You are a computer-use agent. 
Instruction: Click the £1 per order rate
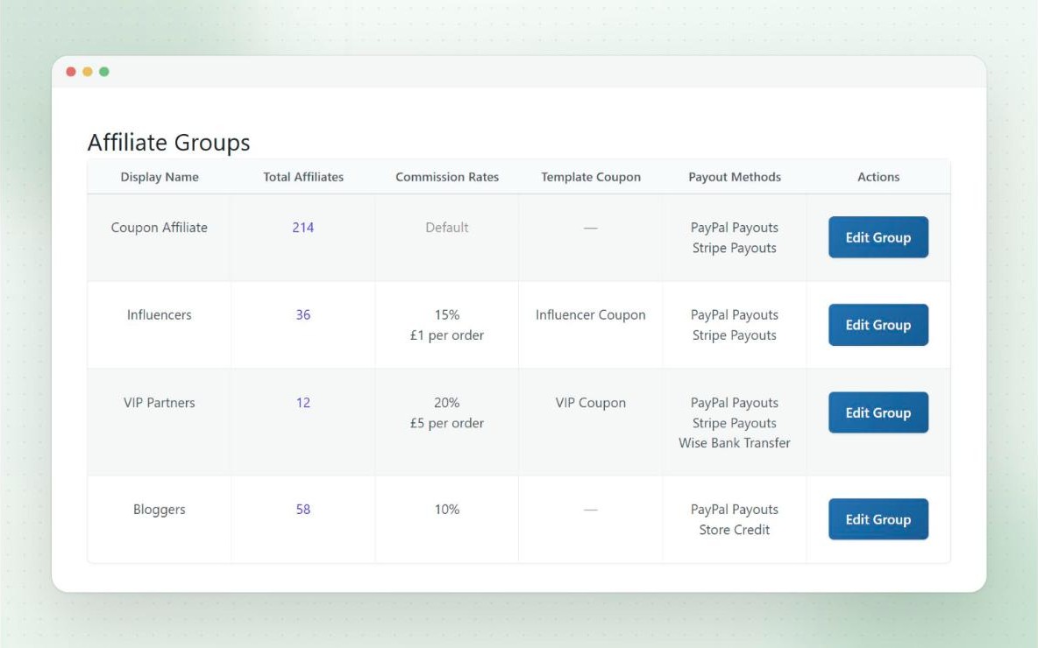click(447, 335)
